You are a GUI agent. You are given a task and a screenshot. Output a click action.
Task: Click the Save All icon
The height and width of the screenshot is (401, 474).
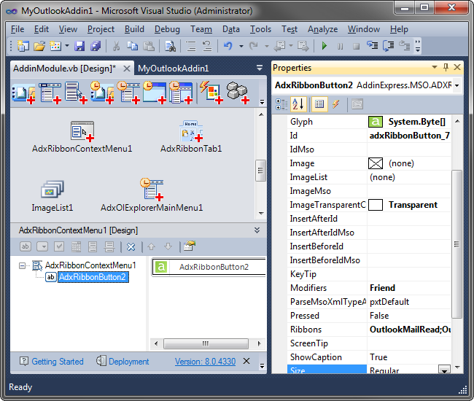tap(96, 46)
